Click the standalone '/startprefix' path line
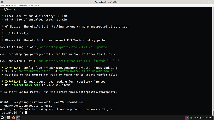The height and width of the screenshot is (120, 214). pos(18,33)
